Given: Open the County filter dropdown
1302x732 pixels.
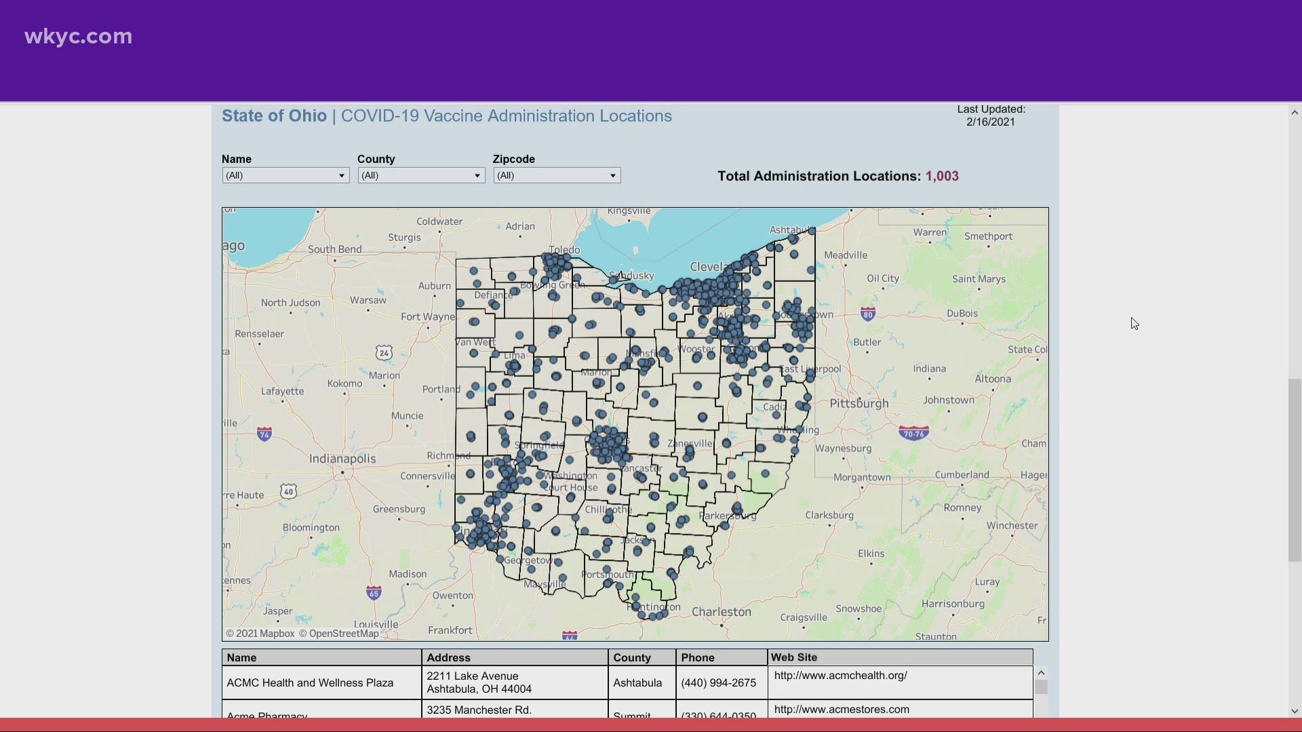Looking at the screenshot, I should [421, 176].
